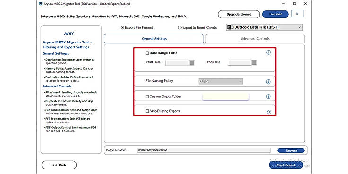The image size is (348, 174).
Task: Click the 'General Settings:' heading in notes panel
Action: (x=56, y=53)
